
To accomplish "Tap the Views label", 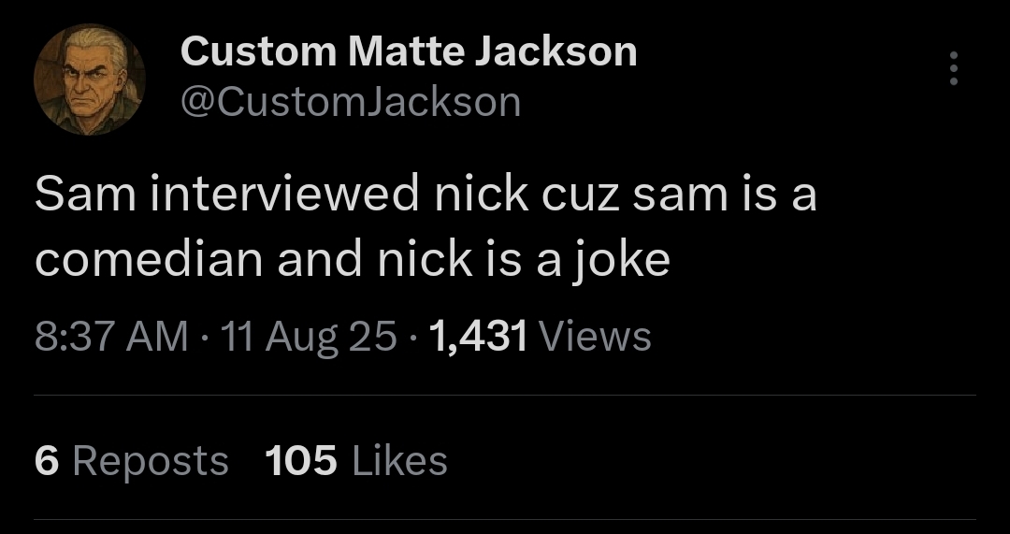I will tap(595, 336).
